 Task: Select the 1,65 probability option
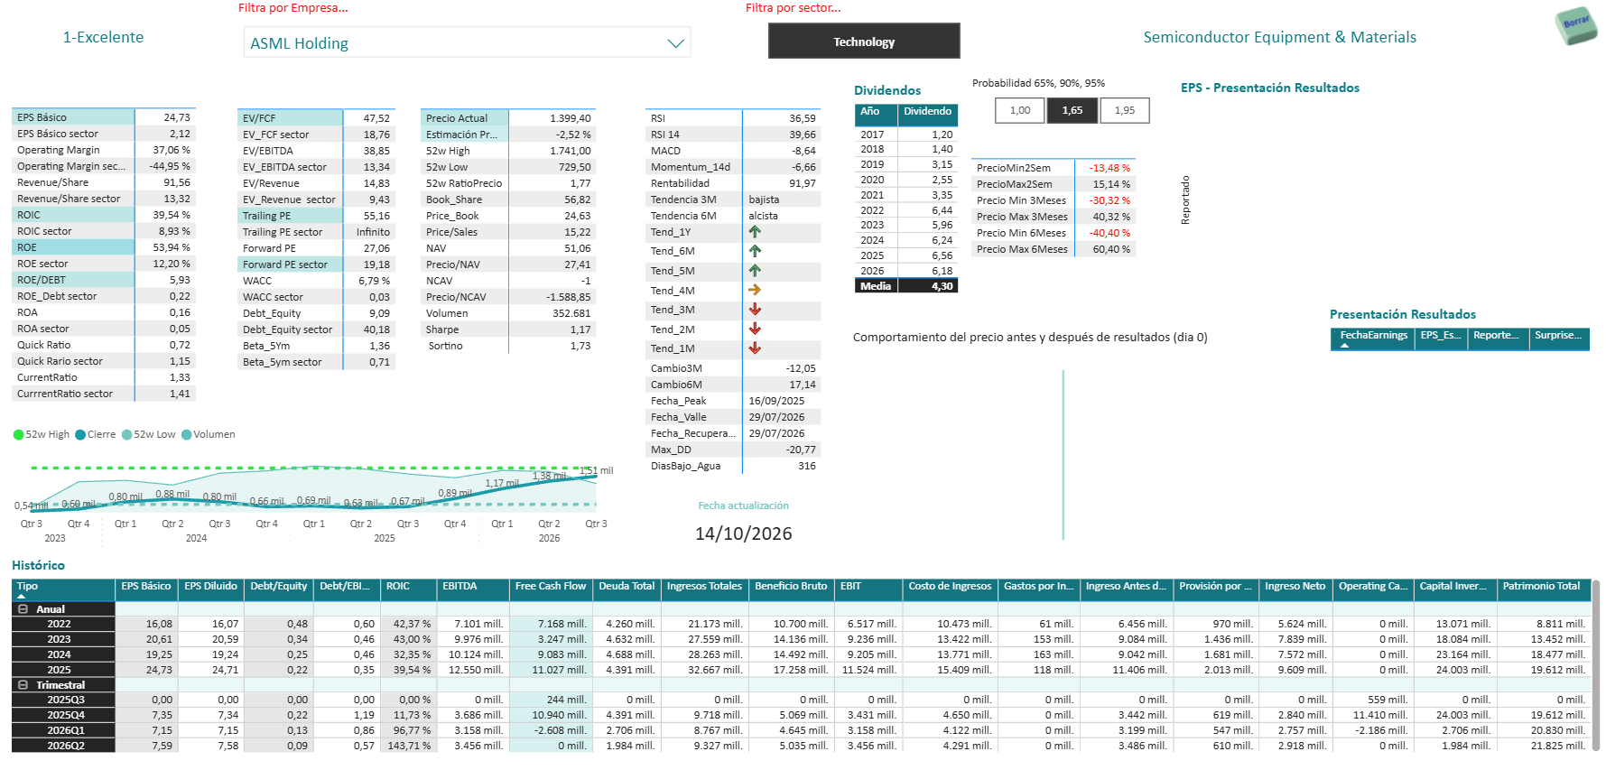[1072, 110]
